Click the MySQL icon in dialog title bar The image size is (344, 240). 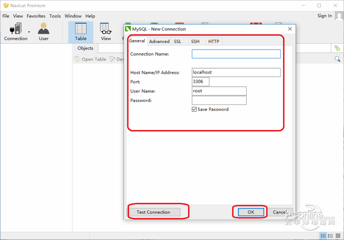pos(128,29)
